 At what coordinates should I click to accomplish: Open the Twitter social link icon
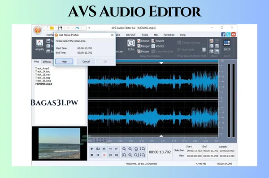pos(228,35)
